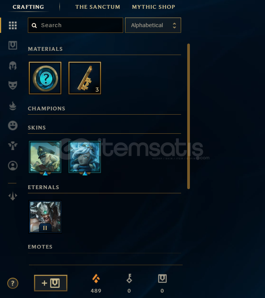Filter loot by ward skins icon
The height and width of the screenshot is (298, 265).
(13, 146)
